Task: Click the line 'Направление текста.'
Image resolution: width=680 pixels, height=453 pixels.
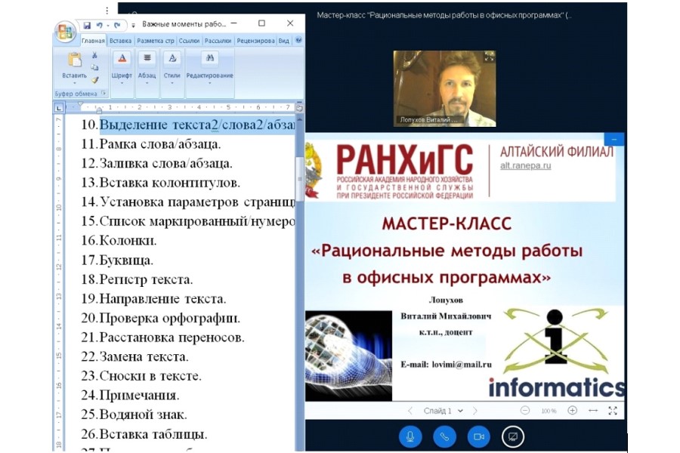Action: 163,299
